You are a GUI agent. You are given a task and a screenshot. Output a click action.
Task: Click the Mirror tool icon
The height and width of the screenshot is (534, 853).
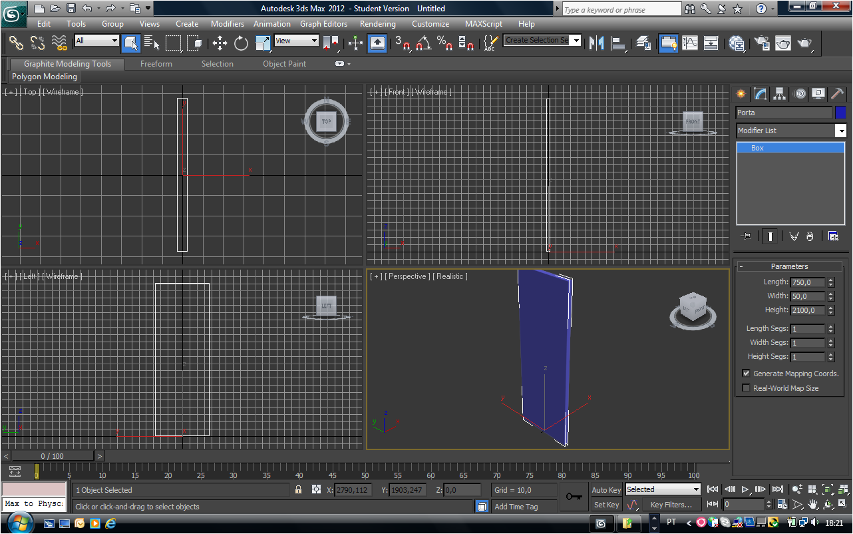click(597, 43)
